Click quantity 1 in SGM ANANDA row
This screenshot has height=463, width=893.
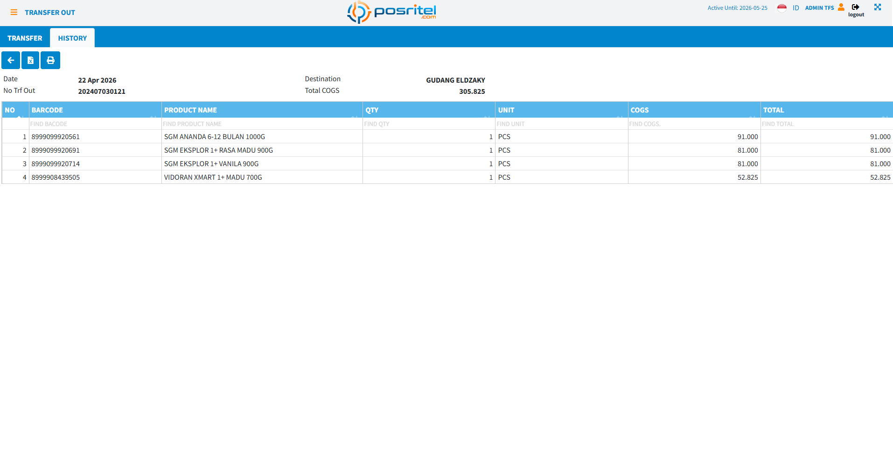click(491, 137)
